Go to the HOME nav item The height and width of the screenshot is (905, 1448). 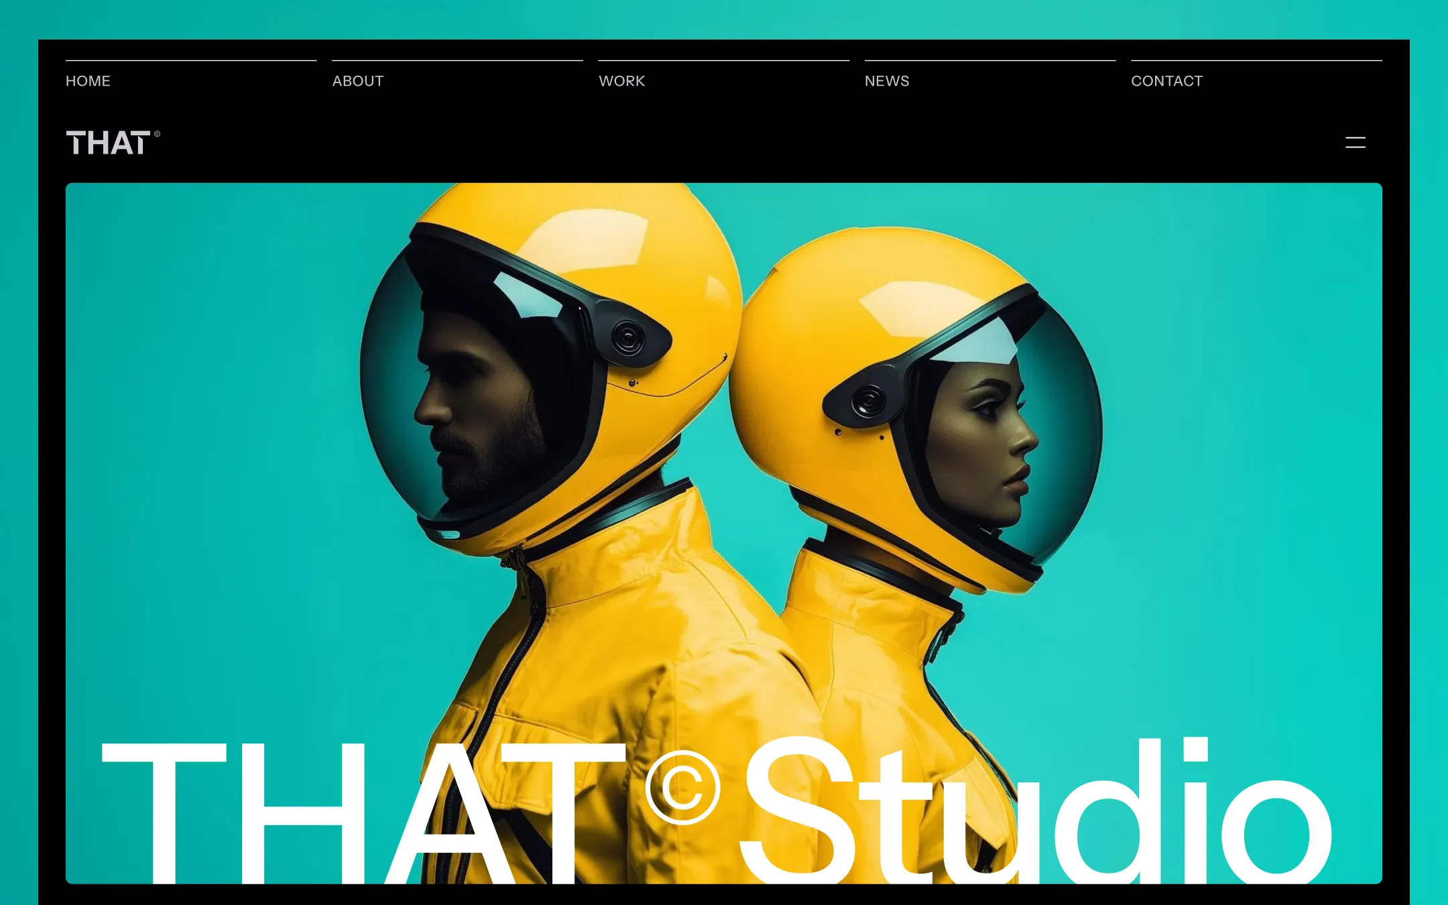pyautogui.click(x=88, y=81)
